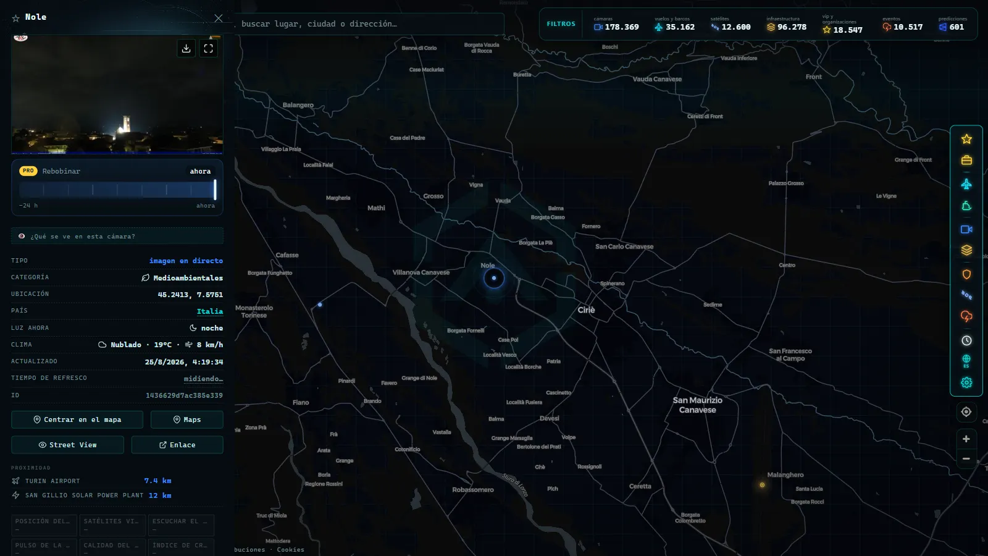The height and width of the screenshot is (556, 988).
Task: Open the 'Calidad del…' info card
Action: (x=112, y=547)
